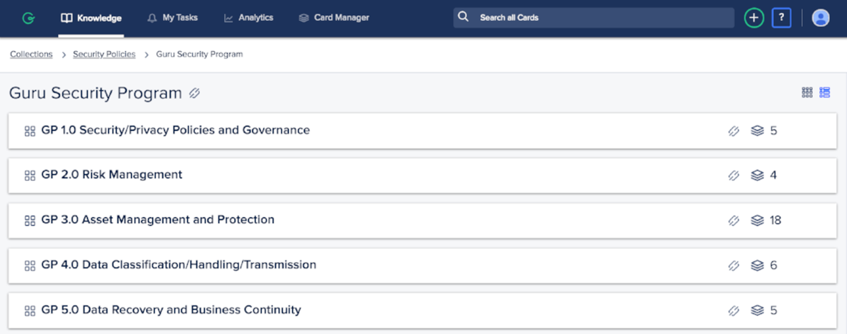Go to Security Policies breadcrumb link
Screen dimensions: 847x334
[104, 54]
